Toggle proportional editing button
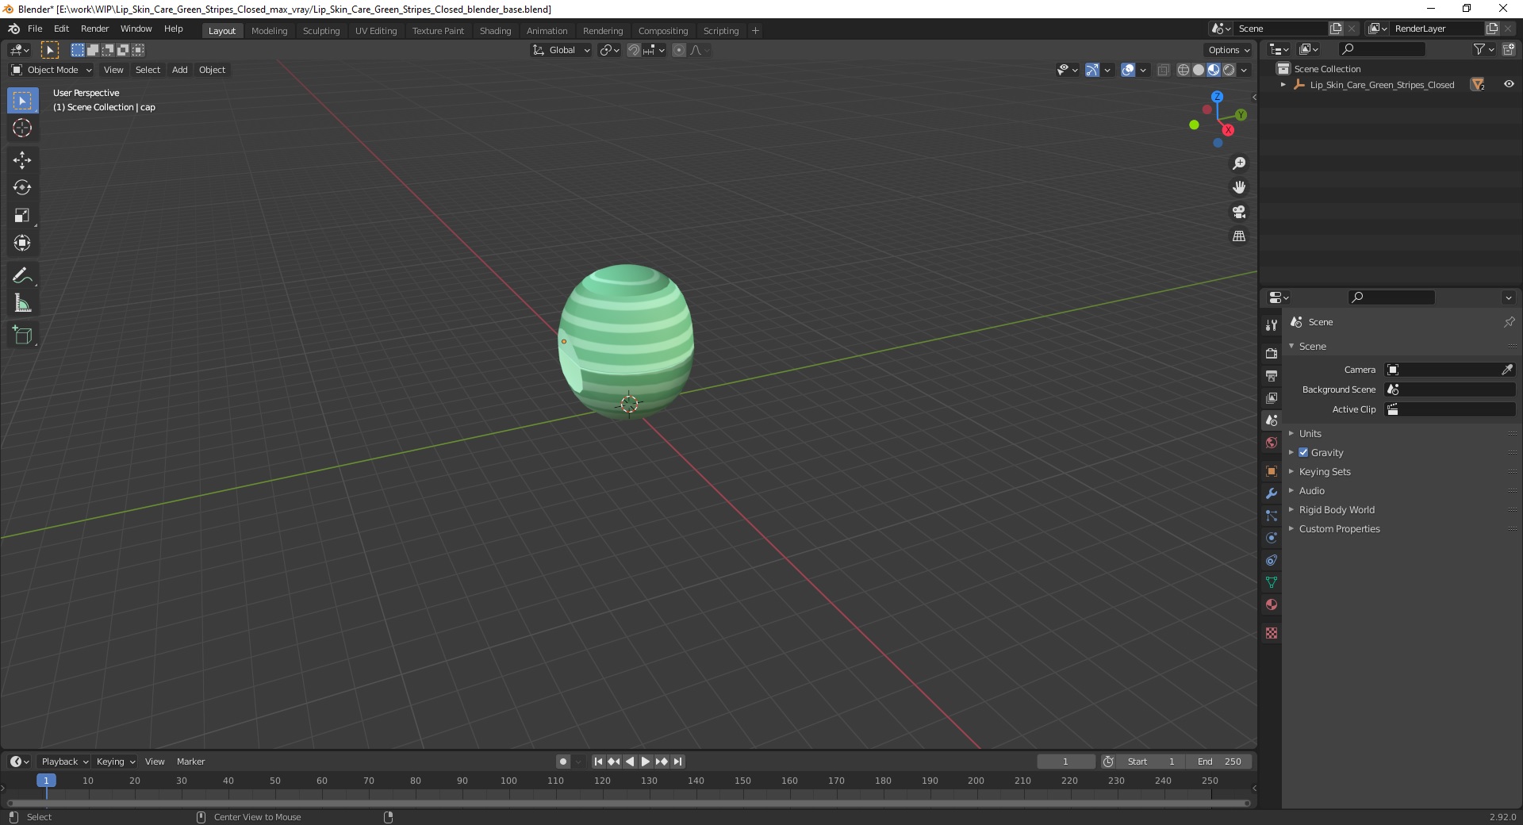The width and height of the screenshot is (1523, 825). pyautogui.click(x=679, y=50)
